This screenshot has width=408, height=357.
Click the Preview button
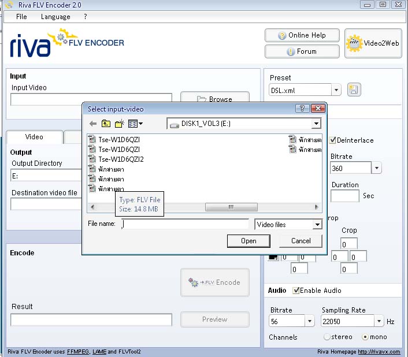click(214, 319)
